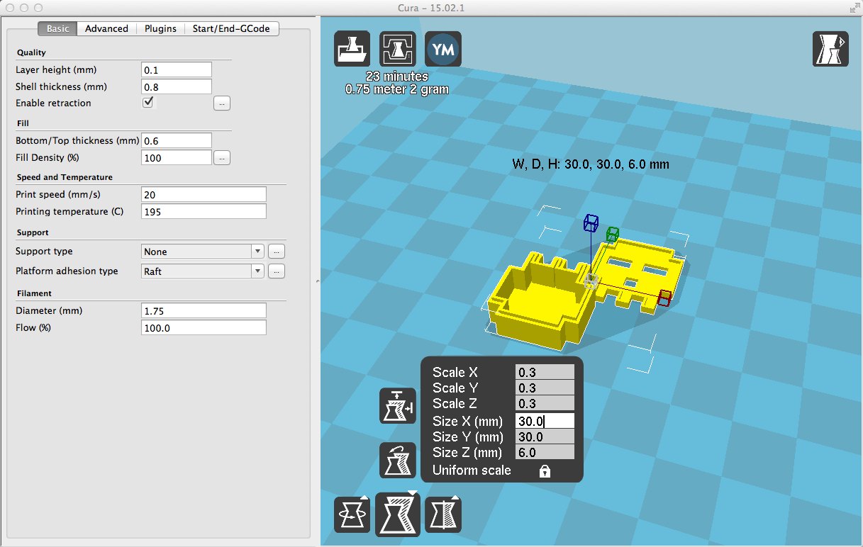The image size is (863, 547).
Task: Click the Speed and Temperature header
Action: click(65, 177)
